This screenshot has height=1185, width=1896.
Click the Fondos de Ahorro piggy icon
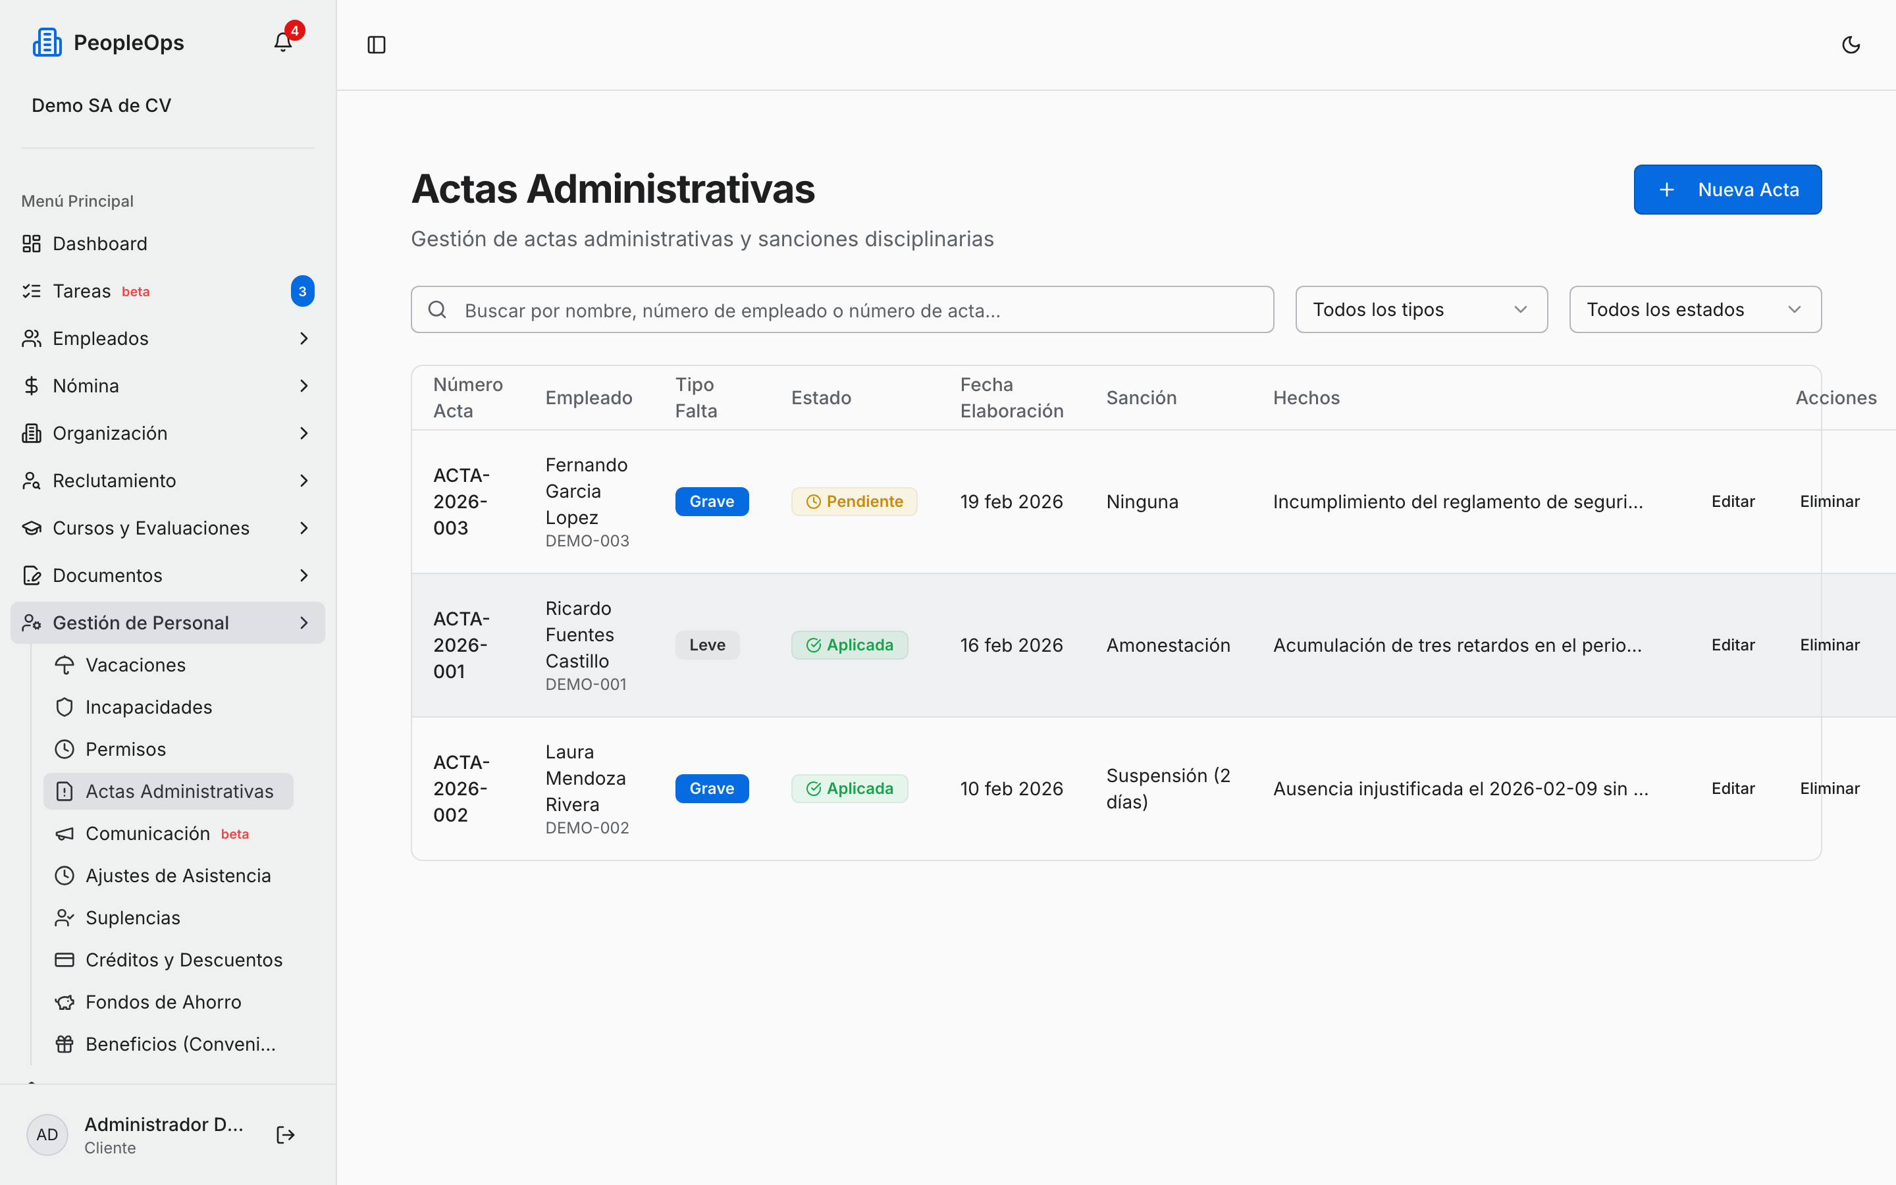click(65, 1003)
